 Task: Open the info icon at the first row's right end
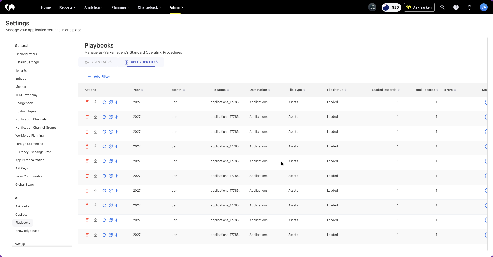tap(486, 102)
